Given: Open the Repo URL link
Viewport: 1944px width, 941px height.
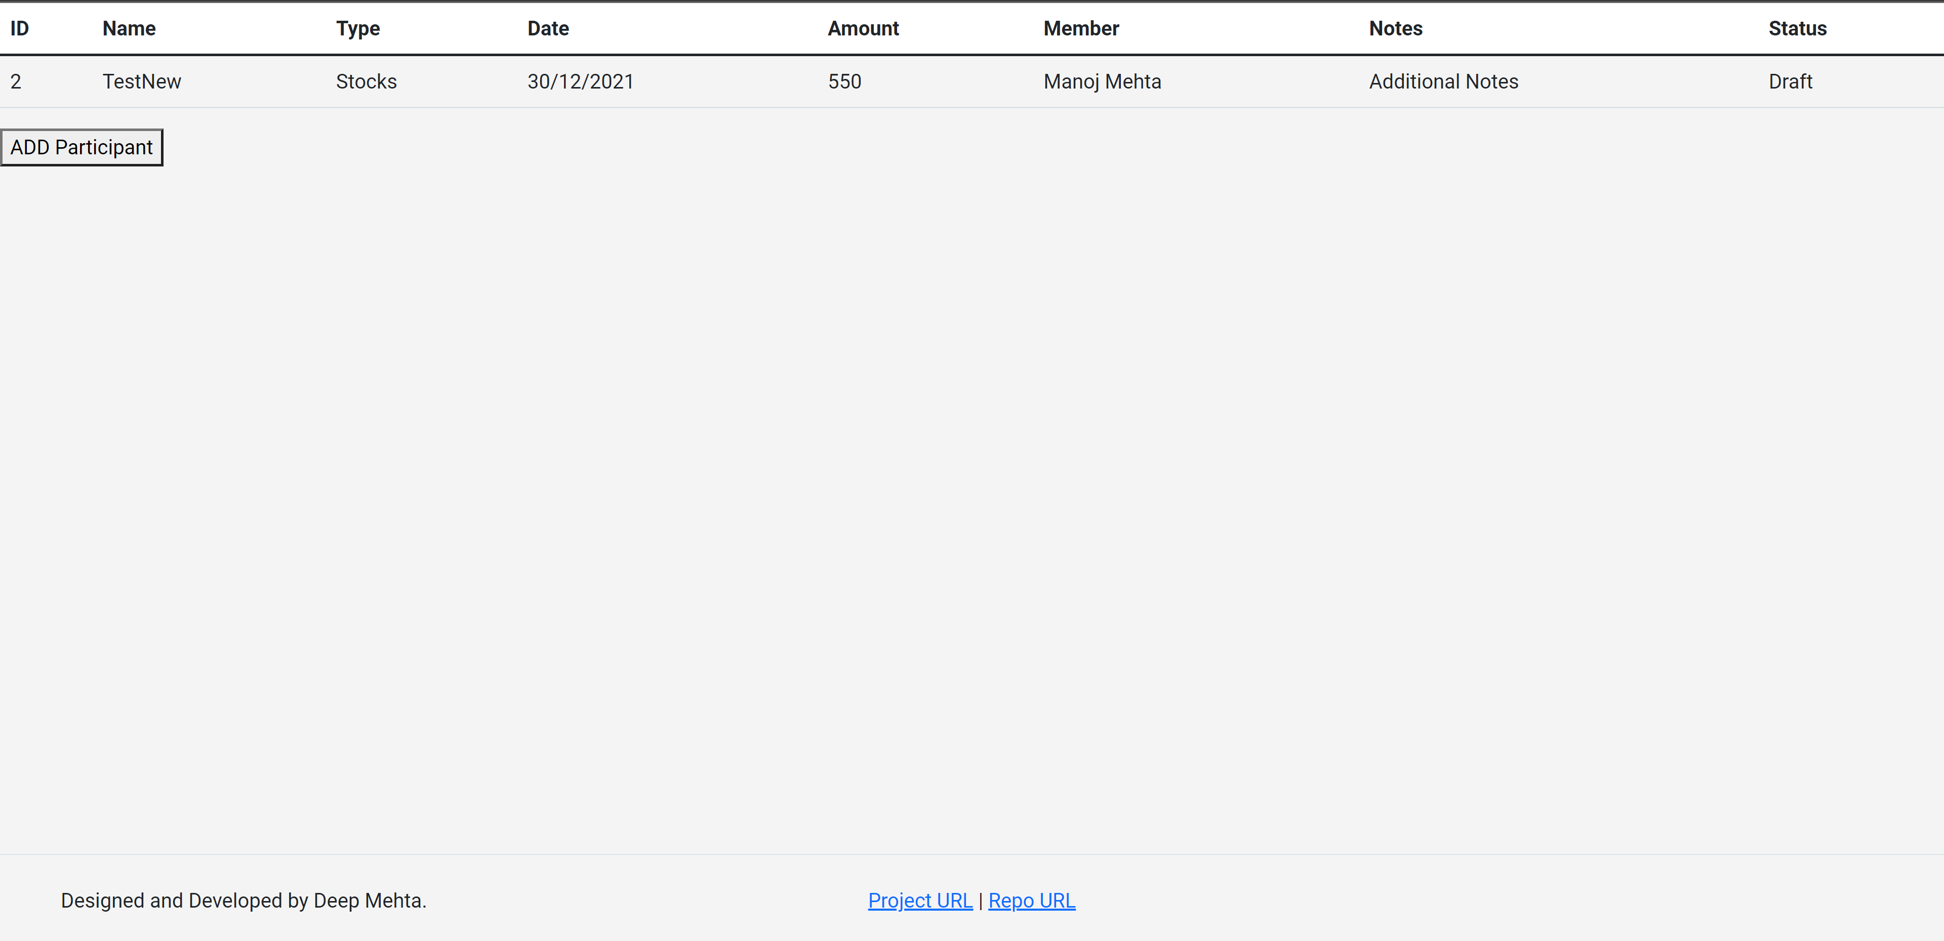Looking at the screenshot, I should click(1032, 901).
